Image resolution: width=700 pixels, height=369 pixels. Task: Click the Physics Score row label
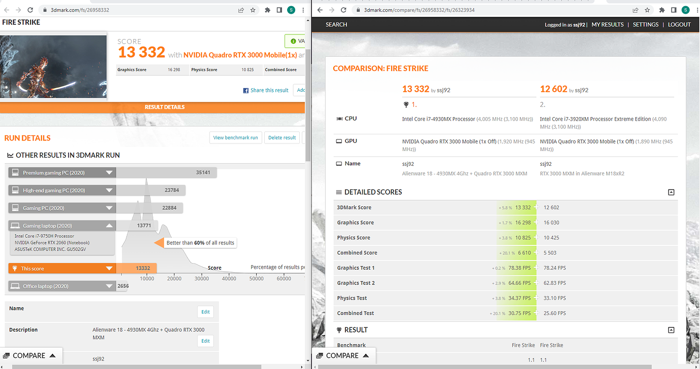click(x=354, y=238)
